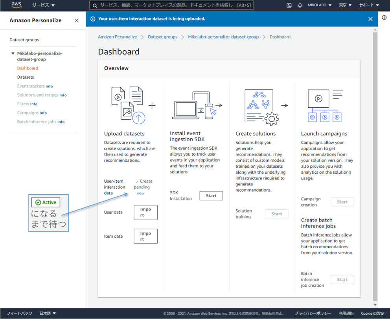Open the notifications bell icon

300,5
